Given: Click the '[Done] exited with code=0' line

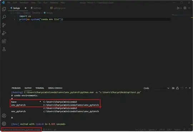Looking at the screenshot, I should click(38, 124).
